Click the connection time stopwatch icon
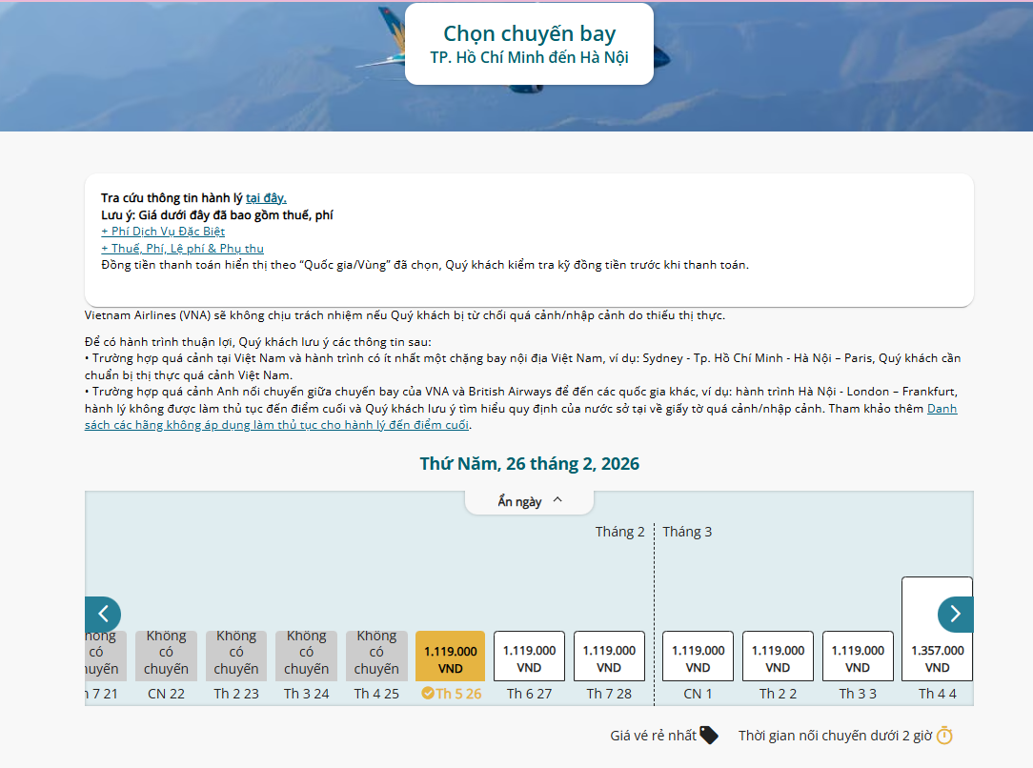This screenshot has height=768, width=1033. click(944, 735)
